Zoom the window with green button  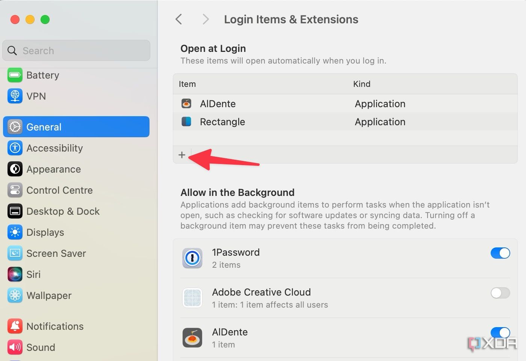point(45,20)
